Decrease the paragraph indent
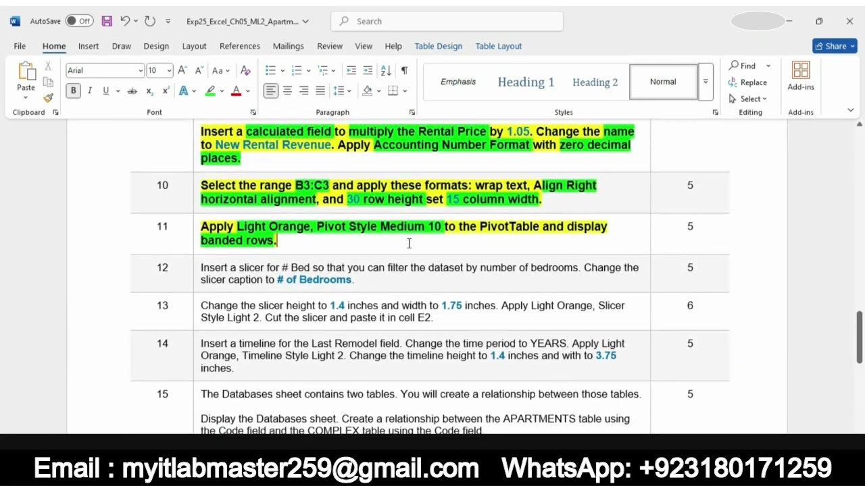This screenshot has width=865, height=486. click(351, 70)
